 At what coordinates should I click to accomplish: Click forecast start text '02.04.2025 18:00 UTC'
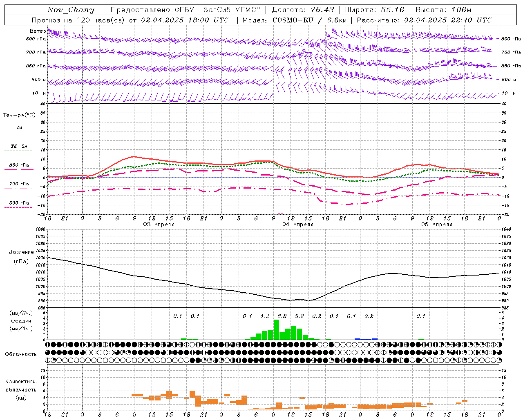pos(185,20)
